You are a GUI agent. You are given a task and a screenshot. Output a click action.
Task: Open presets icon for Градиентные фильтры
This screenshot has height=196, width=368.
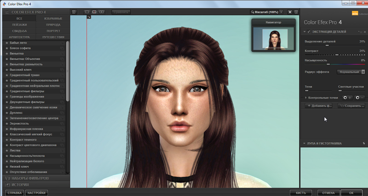(62, 91)
